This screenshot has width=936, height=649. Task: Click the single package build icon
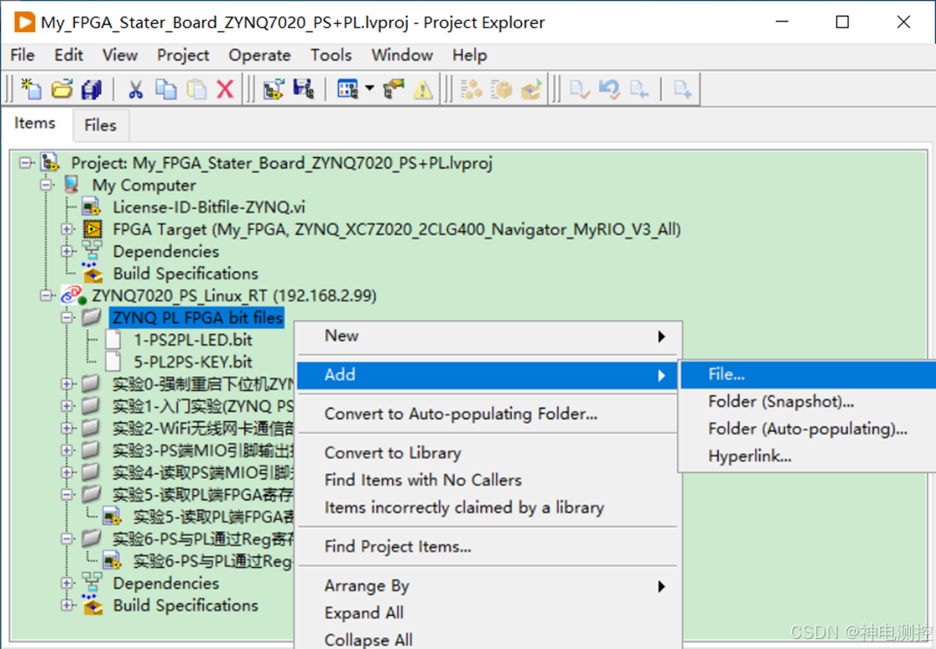(501, 89)
